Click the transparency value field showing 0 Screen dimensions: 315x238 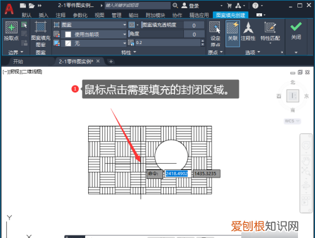[194, 25]
